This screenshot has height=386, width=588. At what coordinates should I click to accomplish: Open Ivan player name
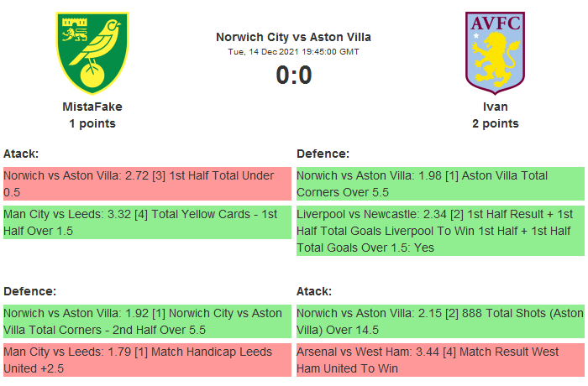pos(495,107)
